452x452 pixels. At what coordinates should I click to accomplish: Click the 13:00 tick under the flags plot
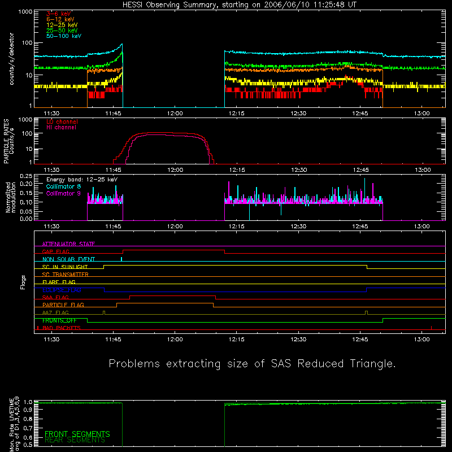[x=421, y=340]
